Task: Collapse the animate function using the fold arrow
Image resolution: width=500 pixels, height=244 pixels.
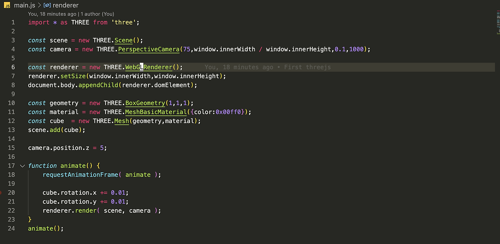Action: (22, 166)
